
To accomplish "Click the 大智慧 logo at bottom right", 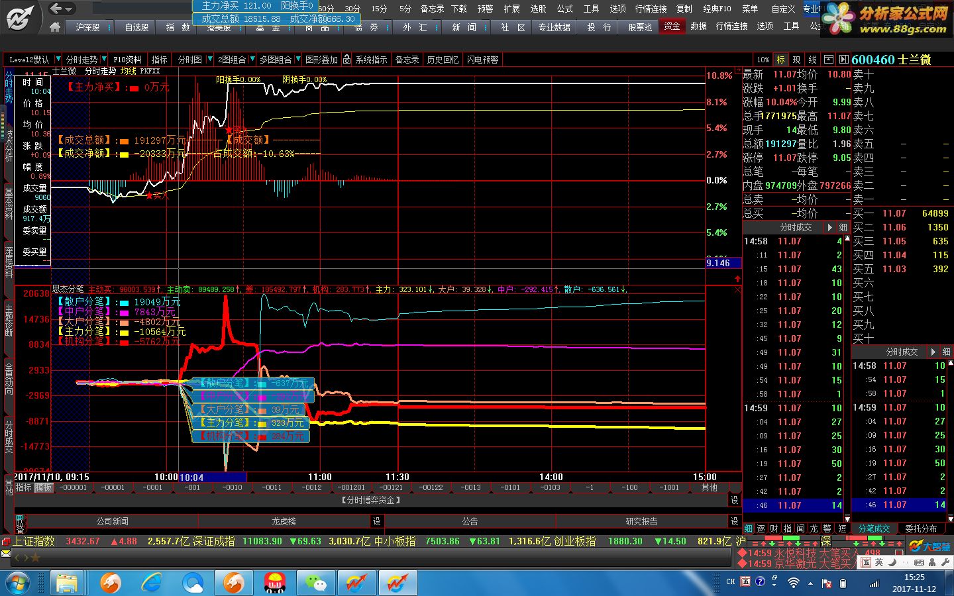I will tap(929, 547).
